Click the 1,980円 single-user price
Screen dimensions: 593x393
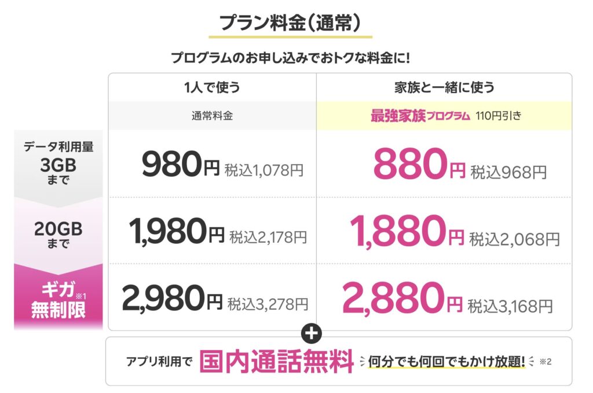177,232
